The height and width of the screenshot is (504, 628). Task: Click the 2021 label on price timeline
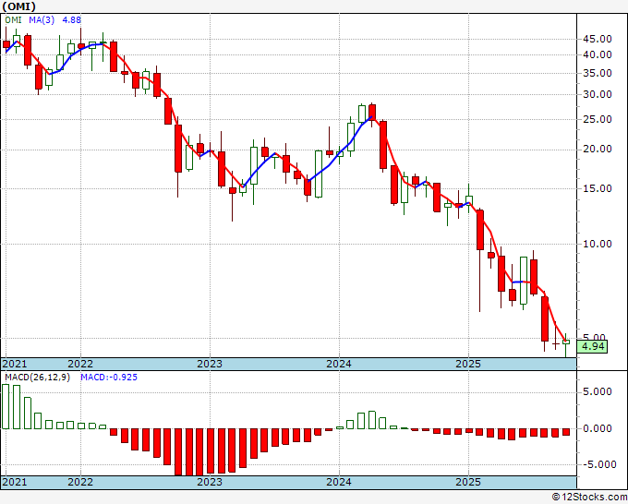(15, 364)
